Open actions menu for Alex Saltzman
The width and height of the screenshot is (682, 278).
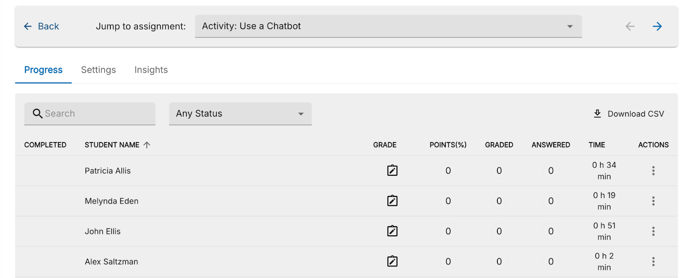[653, 261]
